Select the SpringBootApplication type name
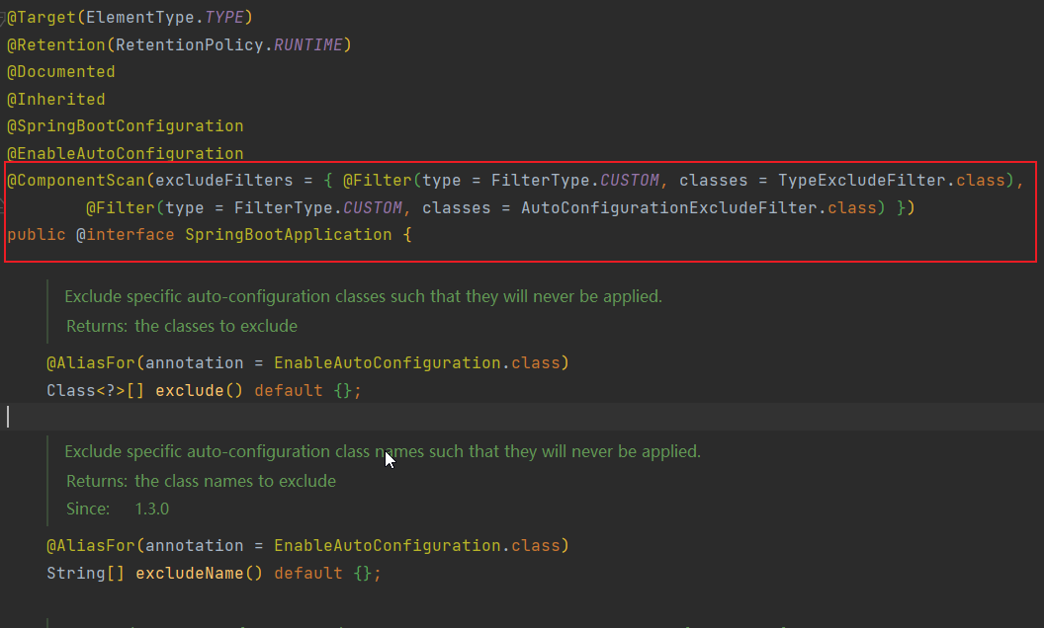This screenshot has width=1044, height=628. click(x=289, y=235)
